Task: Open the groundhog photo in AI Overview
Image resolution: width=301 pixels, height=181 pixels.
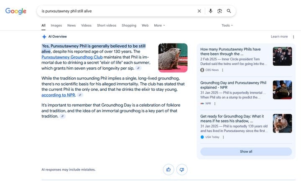Action: point(173,58)
